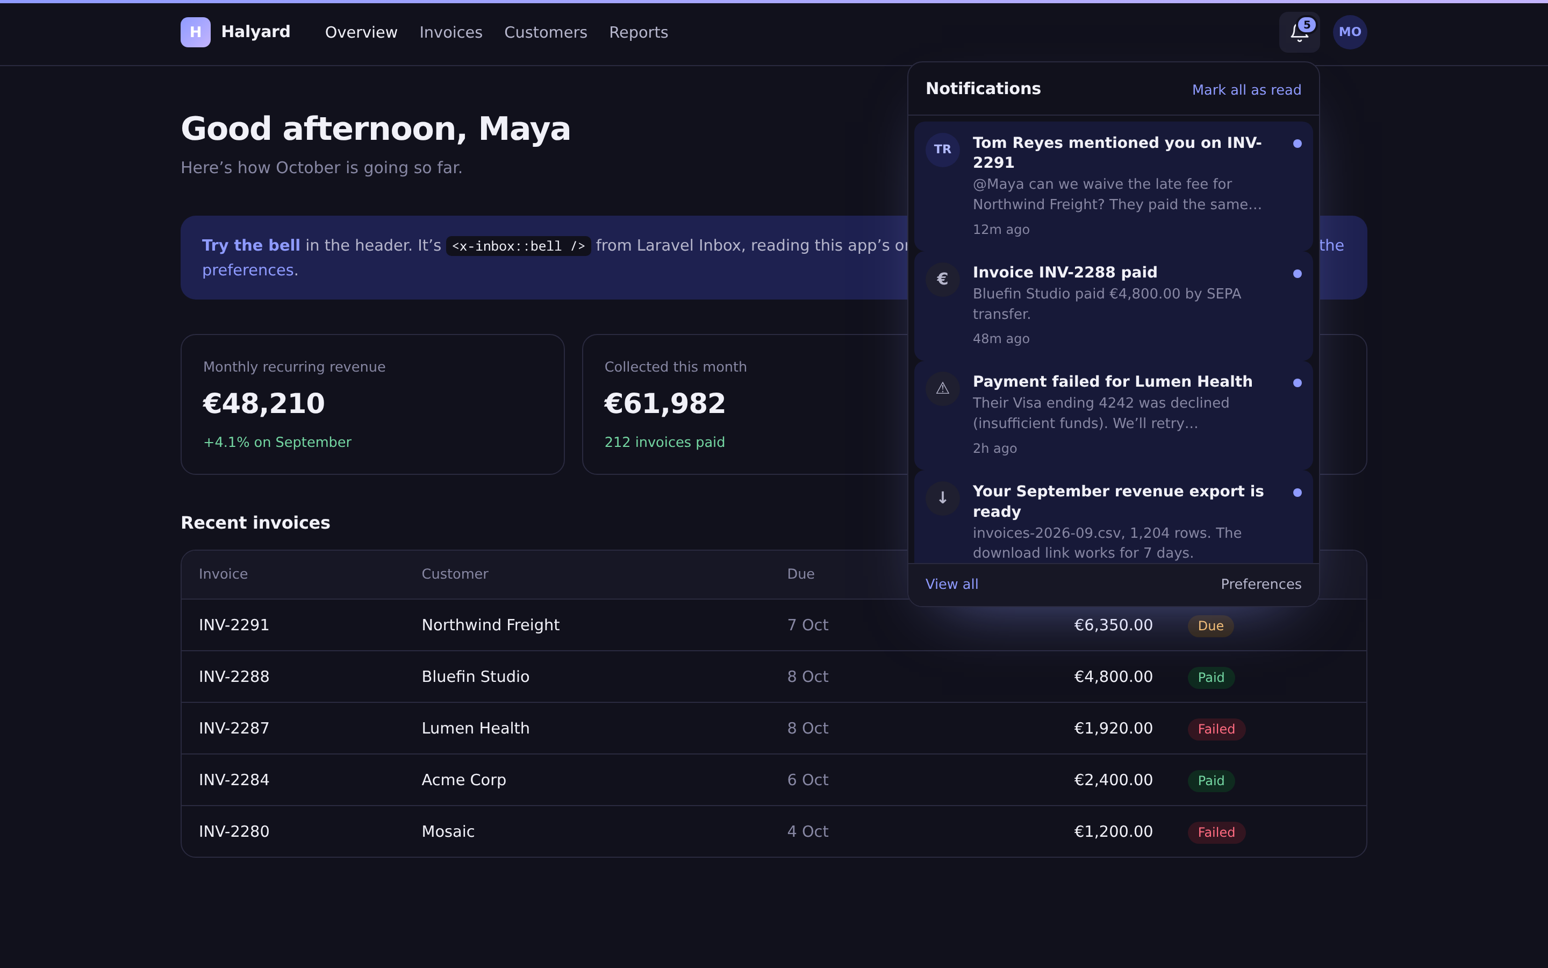Click the Acme Corp customer cell
Screen dimensions: 1548x968
tap(464, 780)
